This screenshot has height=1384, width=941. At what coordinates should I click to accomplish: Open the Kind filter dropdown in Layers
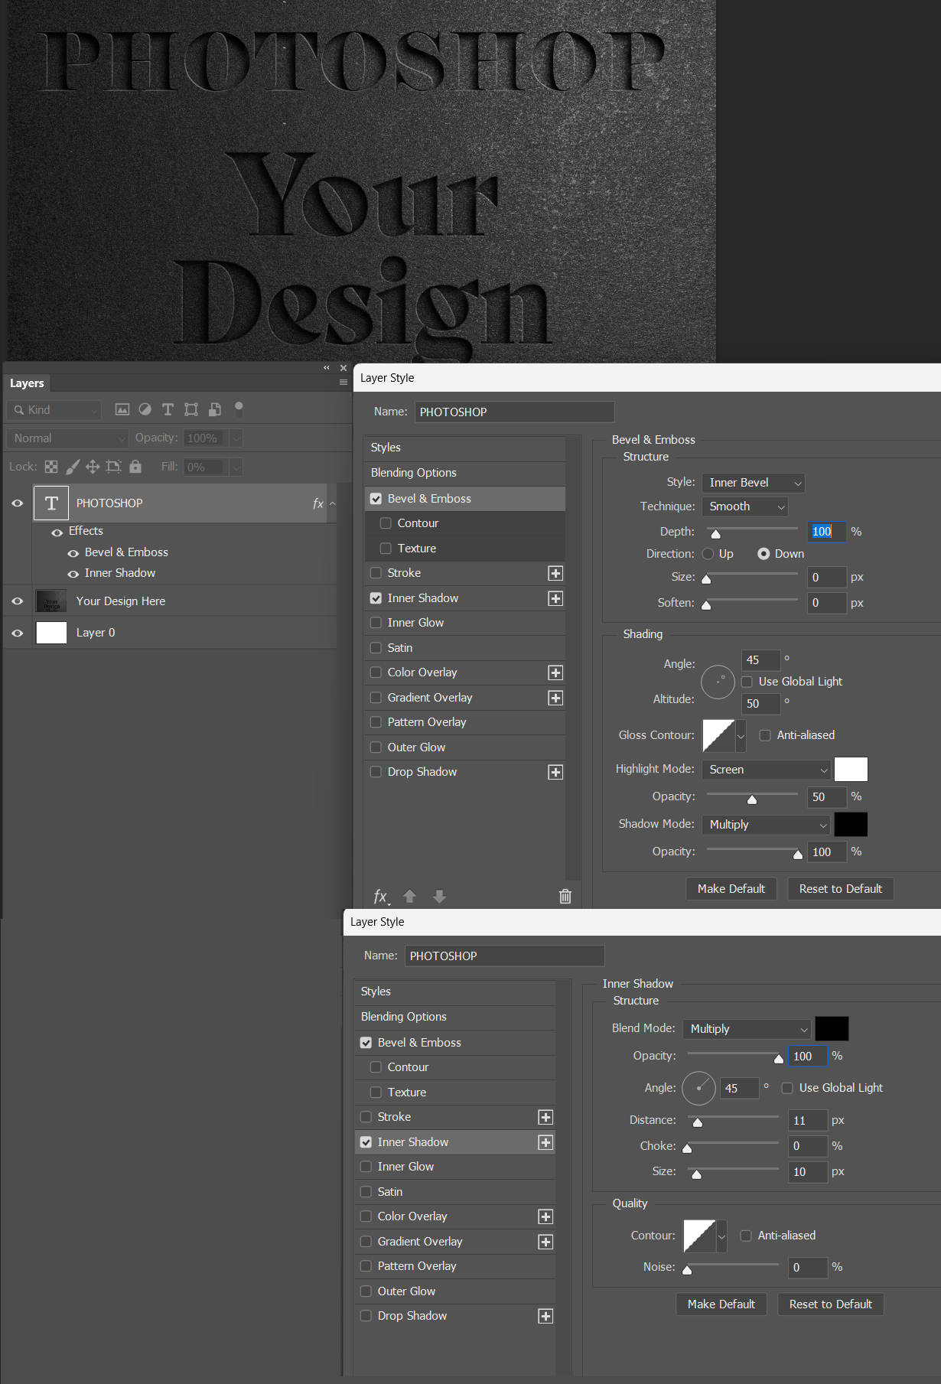pos(54,410)
